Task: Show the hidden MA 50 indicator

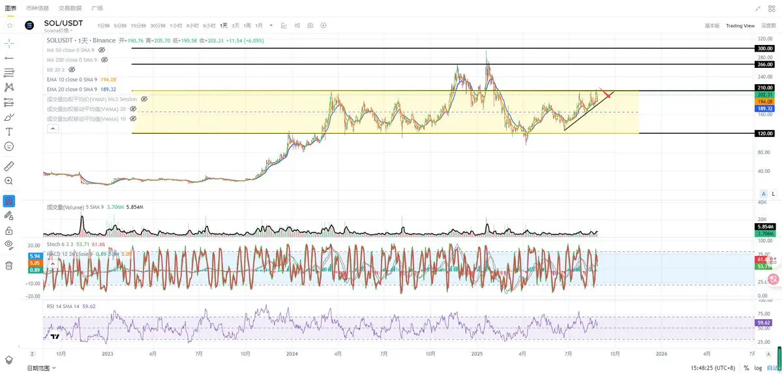Action: pos(101,50)
